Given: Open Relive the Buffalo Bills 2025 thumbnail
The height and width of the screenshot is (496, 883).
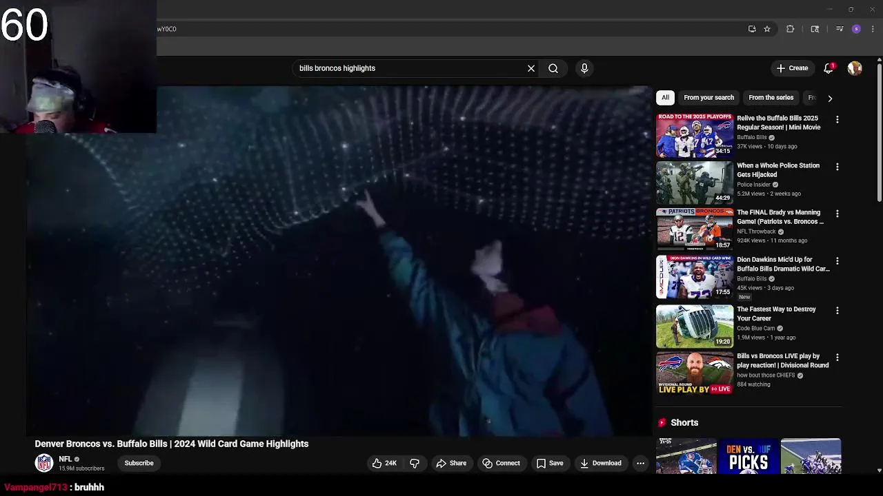Looking at the screenshot, I should [x=695, y=136].
